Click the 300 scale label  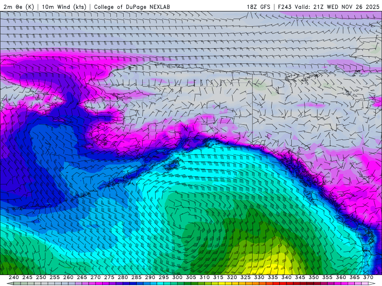[x=177, y=277]
